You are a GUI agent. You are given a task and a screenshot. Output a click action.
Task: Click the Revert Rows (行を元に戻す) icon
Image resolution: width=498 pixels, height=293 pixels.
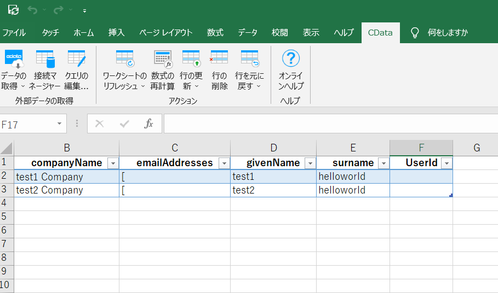tap(249, 58)
